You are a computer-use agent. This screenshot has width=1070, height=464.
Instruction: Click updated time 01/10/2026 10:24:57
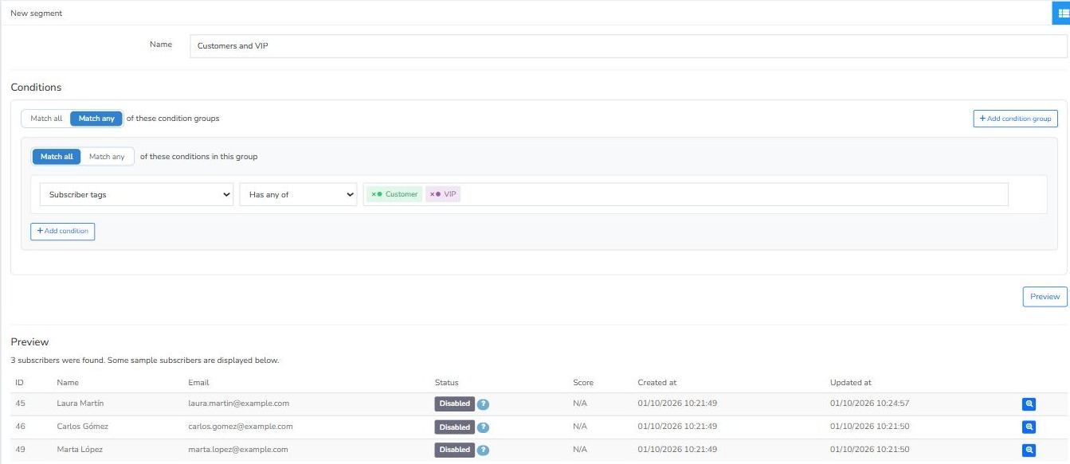pos(869,404)
